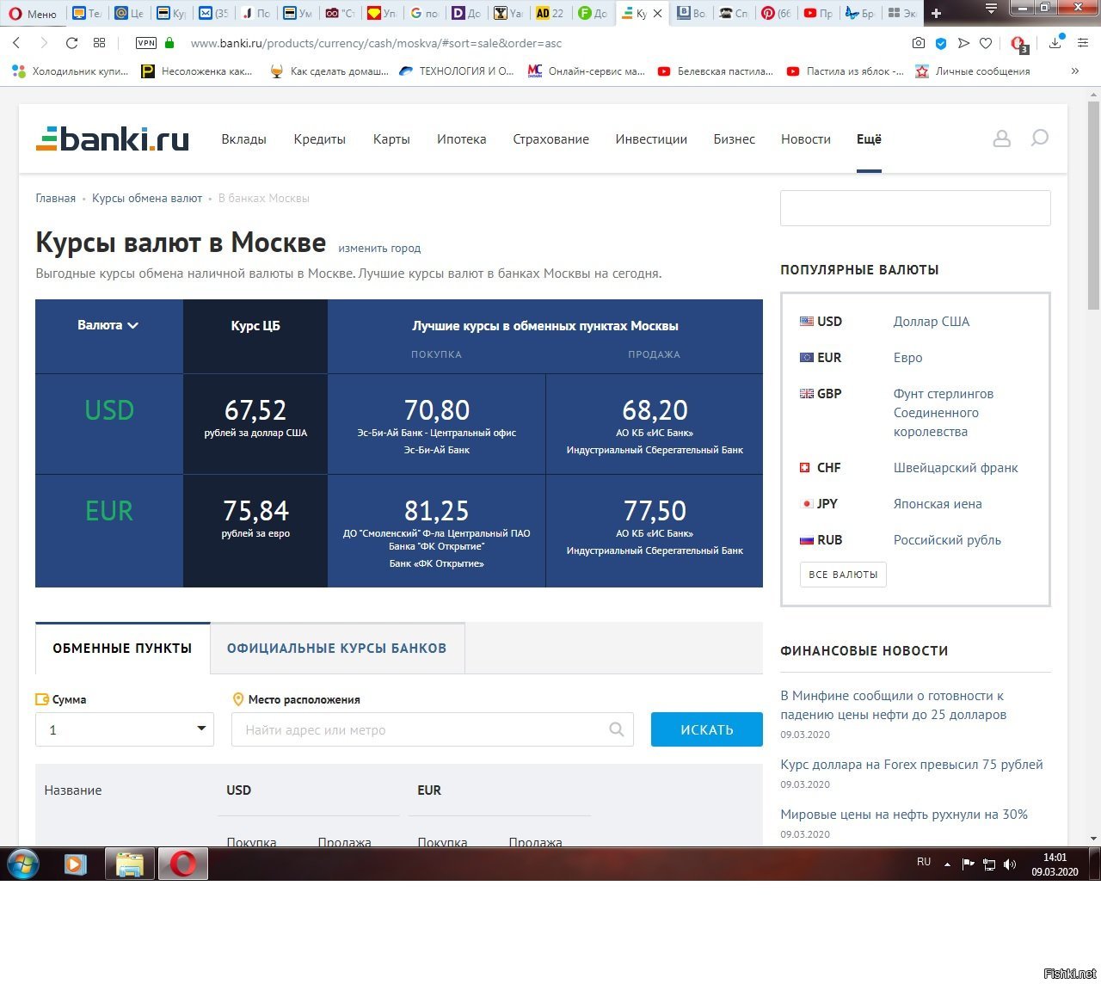1101x984 pixels.
Task: Open the site search magnifier icon
Action: (1039, 138)
